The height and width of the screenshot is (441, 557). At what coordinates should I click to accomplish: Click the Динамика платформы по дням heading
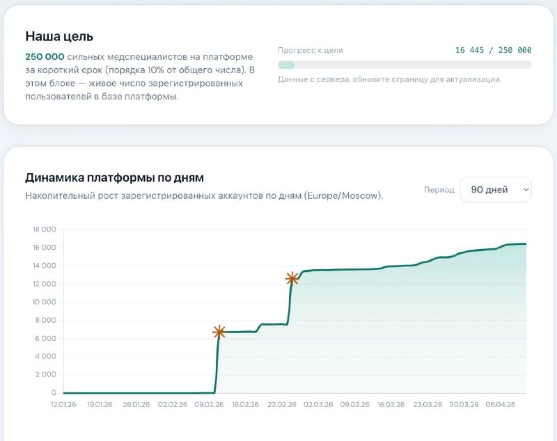pyautogui.click(x=114, y=177)
